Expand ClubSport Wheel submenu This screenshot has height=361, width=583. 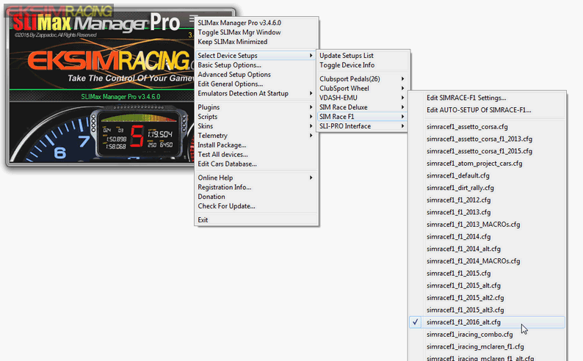(363, 88)
